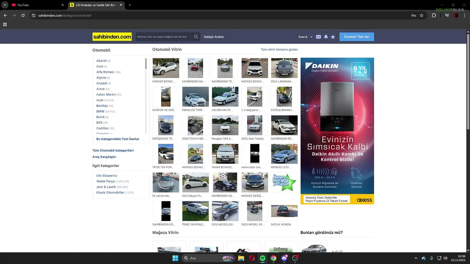The height and width of the screenshot is (264, 470).
Task: Open Discord from the taskbar
Action: [x=284, y=258]
